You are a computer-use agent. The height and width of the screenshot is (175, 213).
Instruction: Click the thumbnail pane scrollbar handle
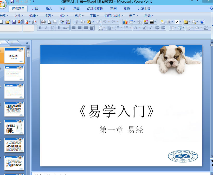pyautogui.click(x=28, y=54)
